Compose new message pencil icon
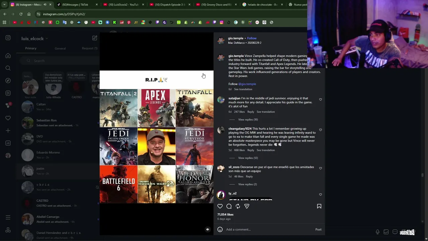Image resolution: width=428 pixels, height=241 pixels. [x=95, y=38]
